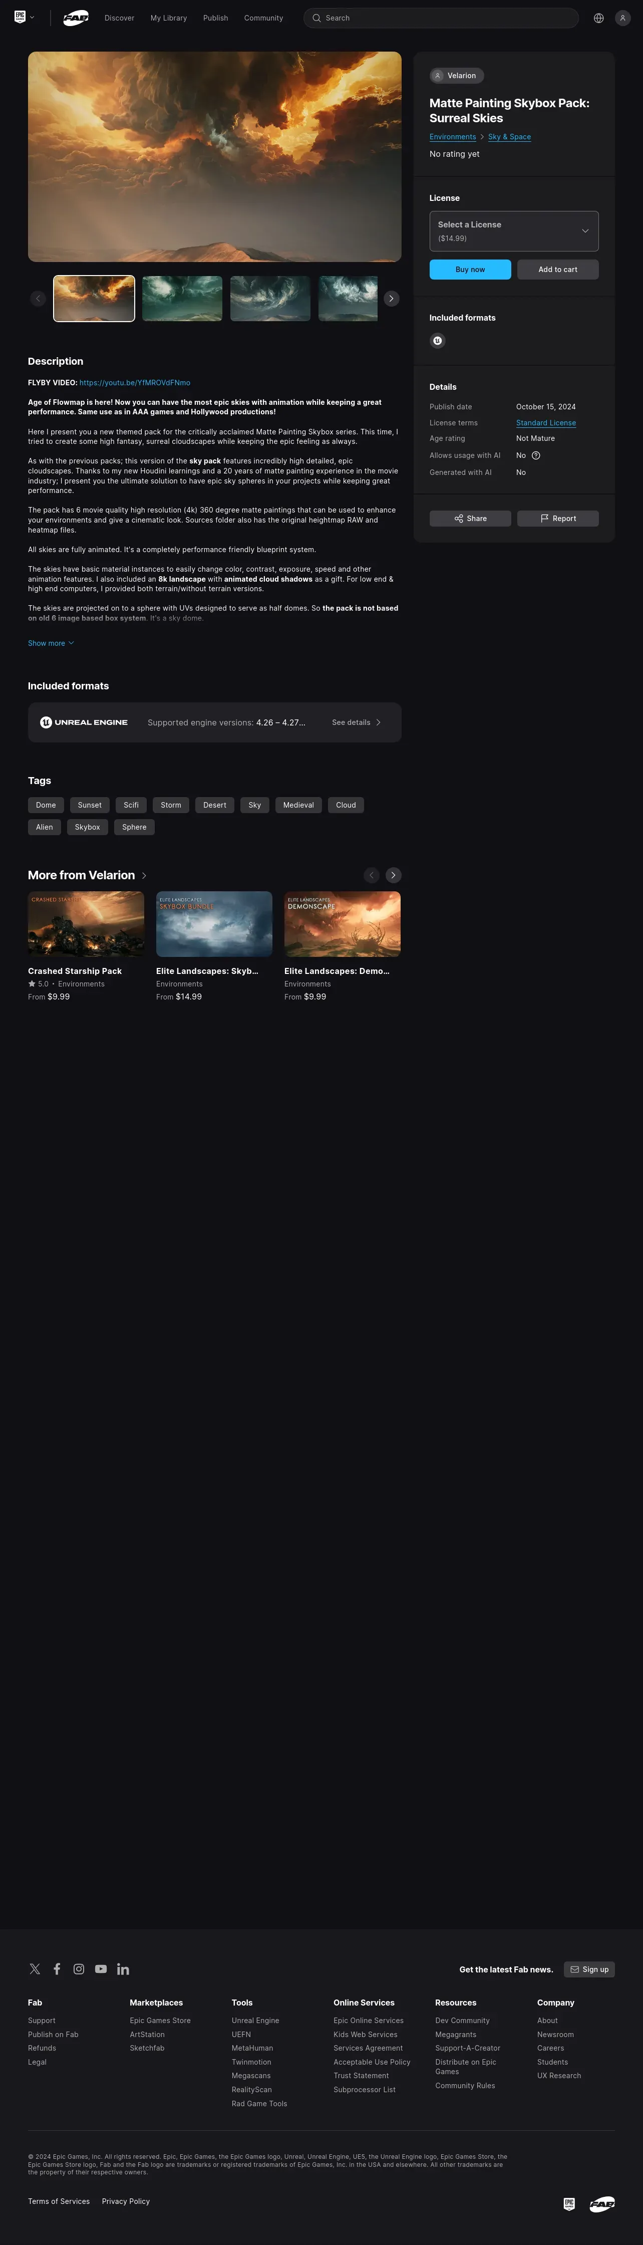Focus the Search field
Viewport: 643px width, 2245px height.
(441, 18)
